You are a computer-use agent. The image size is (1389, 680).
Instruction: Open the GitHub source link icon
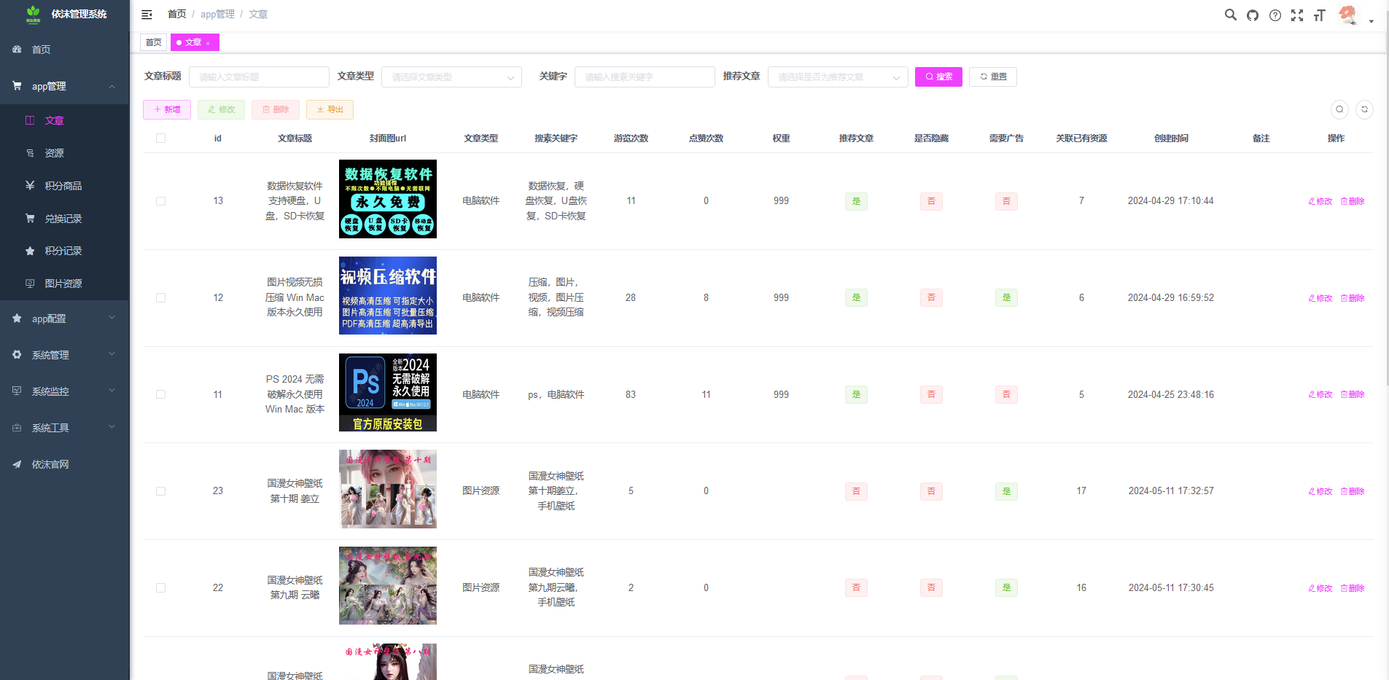[x=1253, y=15]
